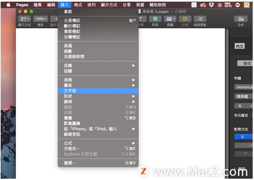The height and width of the screenshot is (180, 254).
Task: Open the 排列 menu
Action: point(92,5)
